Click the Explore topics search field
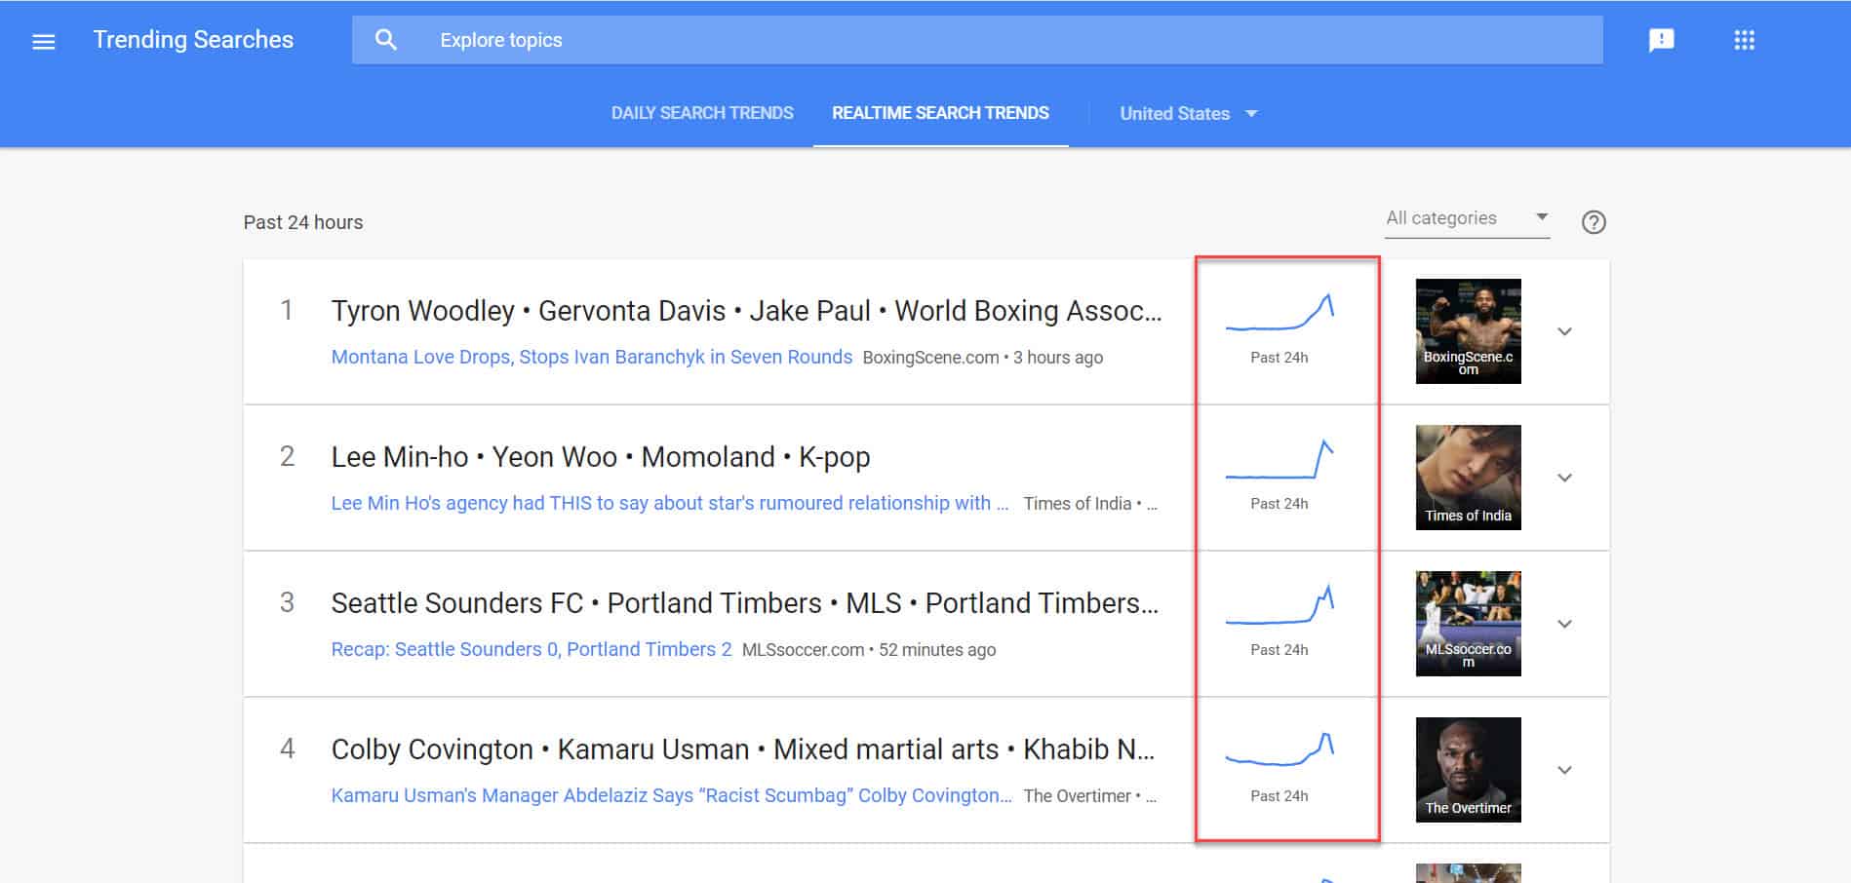The width and height of the screenshot is (1851, 883). (x=975, y=40)
